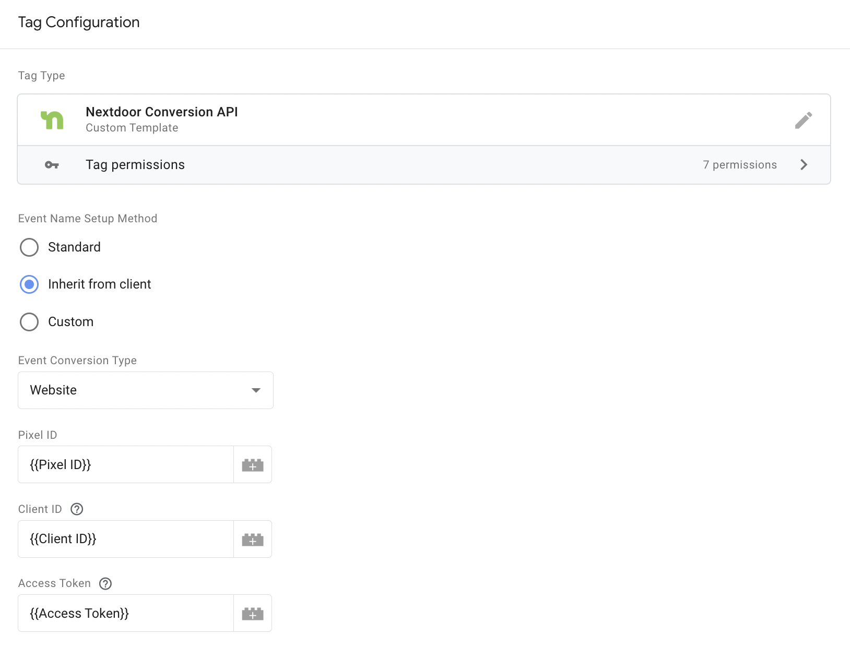Open the Event Conversion Type dropdown

pos(145,390)
